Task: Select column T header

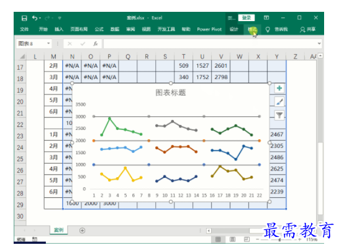Action: 184,57
